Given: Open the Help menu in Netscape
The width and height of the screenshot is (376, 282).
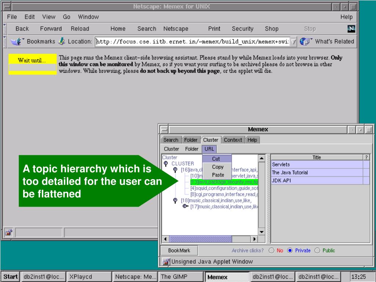Looking at the screenshot, I should [347, 17].
